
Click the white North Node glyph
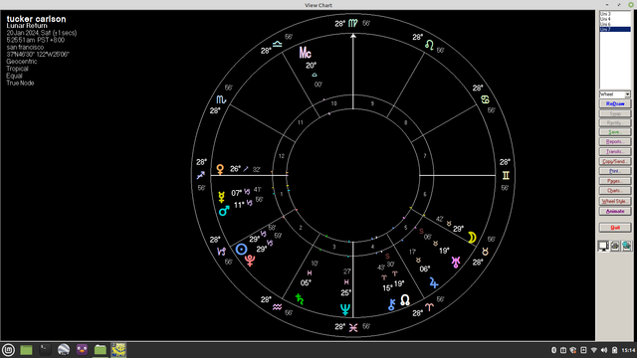405,300
